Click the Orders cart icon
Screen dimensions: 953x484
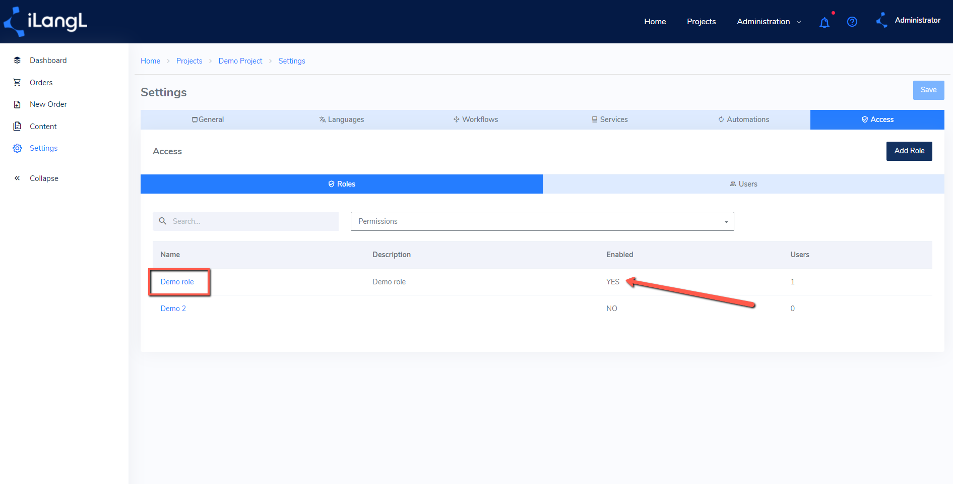tap(17, 82)
